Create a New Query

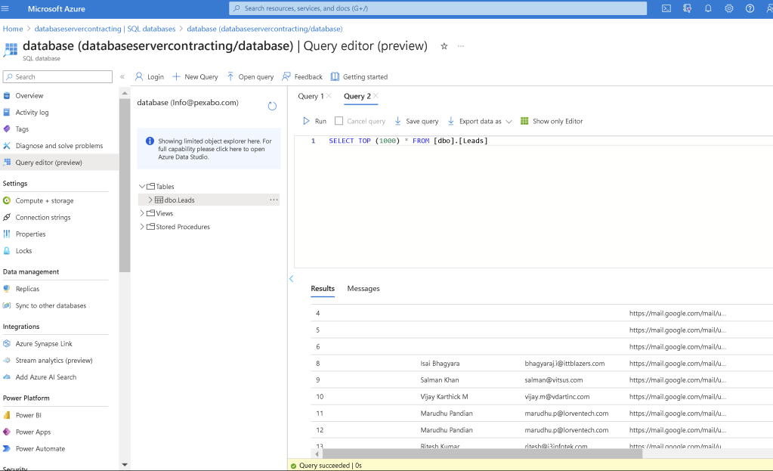pos(195,76)
